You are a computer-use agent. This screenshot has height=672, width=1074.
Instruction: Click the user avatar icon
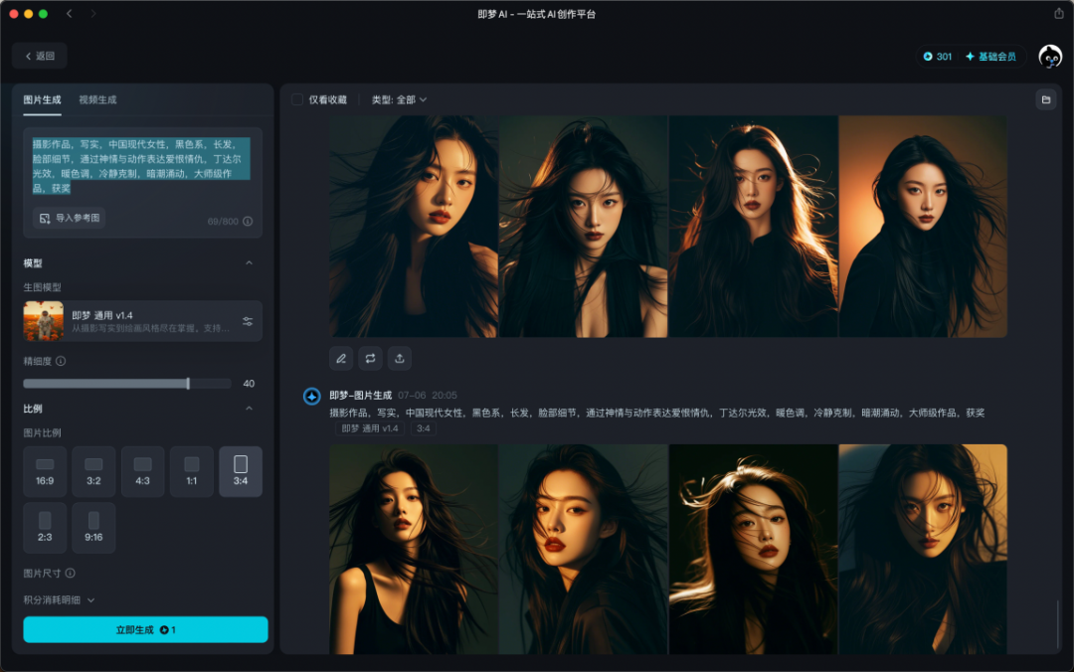pyautogui.click(x=1050, y=57)
